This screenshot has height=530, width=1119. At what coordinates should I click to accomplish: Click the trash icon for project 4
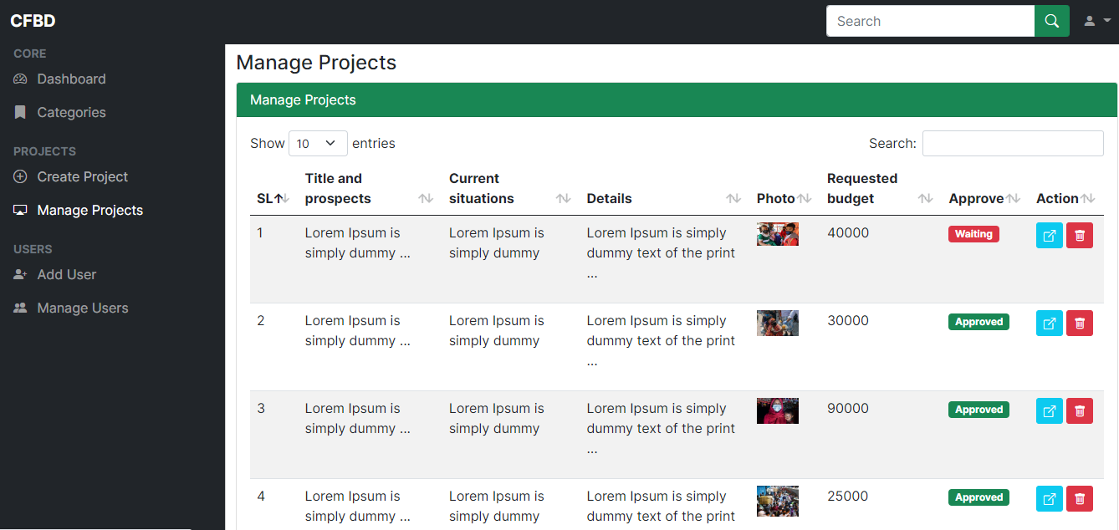[x=1079, y=499]
